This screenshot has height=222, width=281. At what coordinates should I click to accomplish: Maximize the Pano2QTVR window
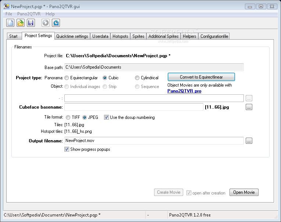(261, 7)
